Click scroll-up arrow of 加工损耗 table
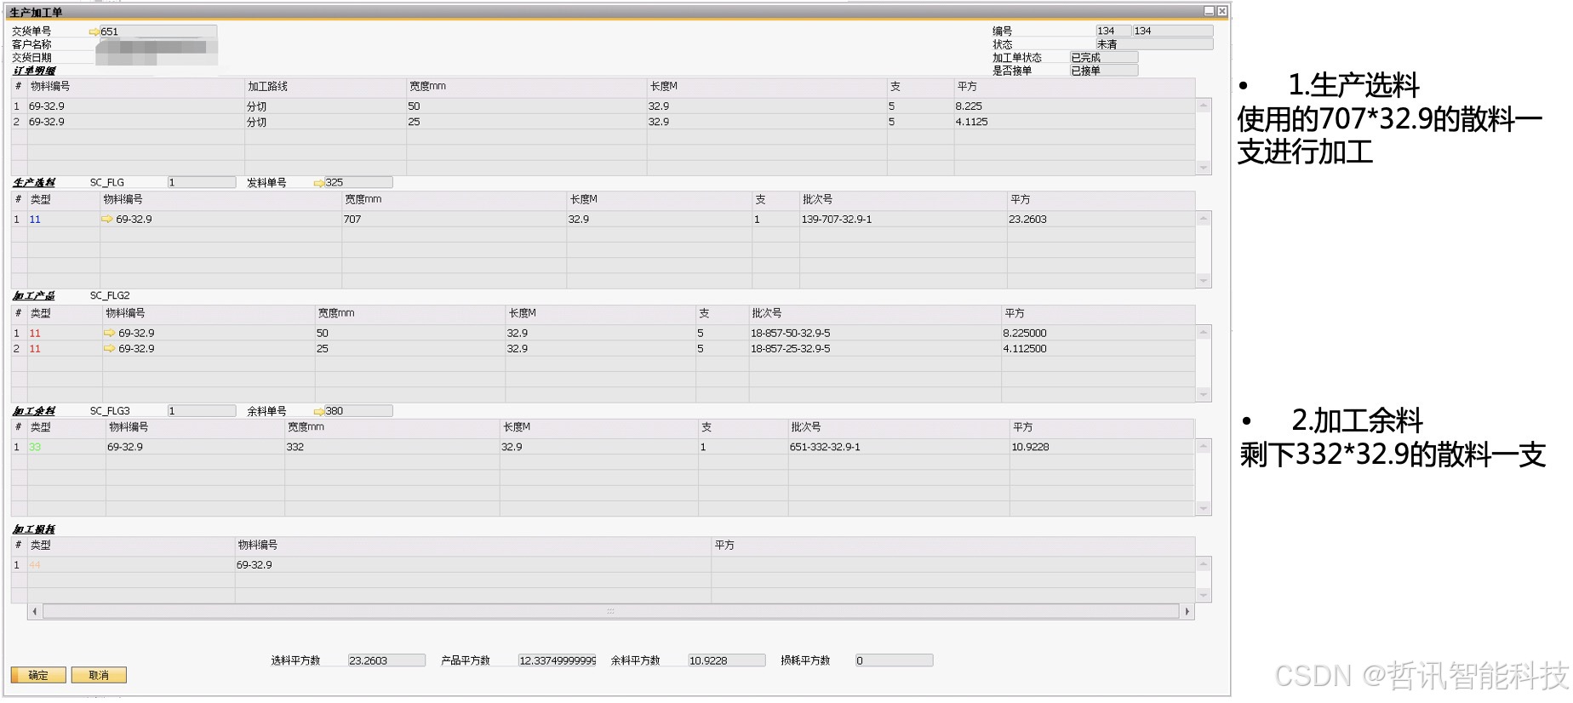The width and height of the screenshot is (1573, 703). coord(1204,564)
